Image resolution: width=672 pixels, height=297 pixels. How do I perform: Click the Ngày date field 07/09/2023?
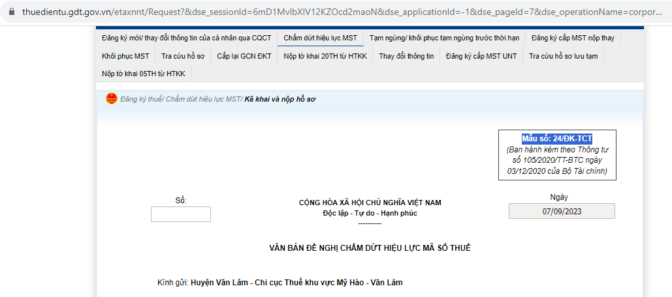coord(562,211)
